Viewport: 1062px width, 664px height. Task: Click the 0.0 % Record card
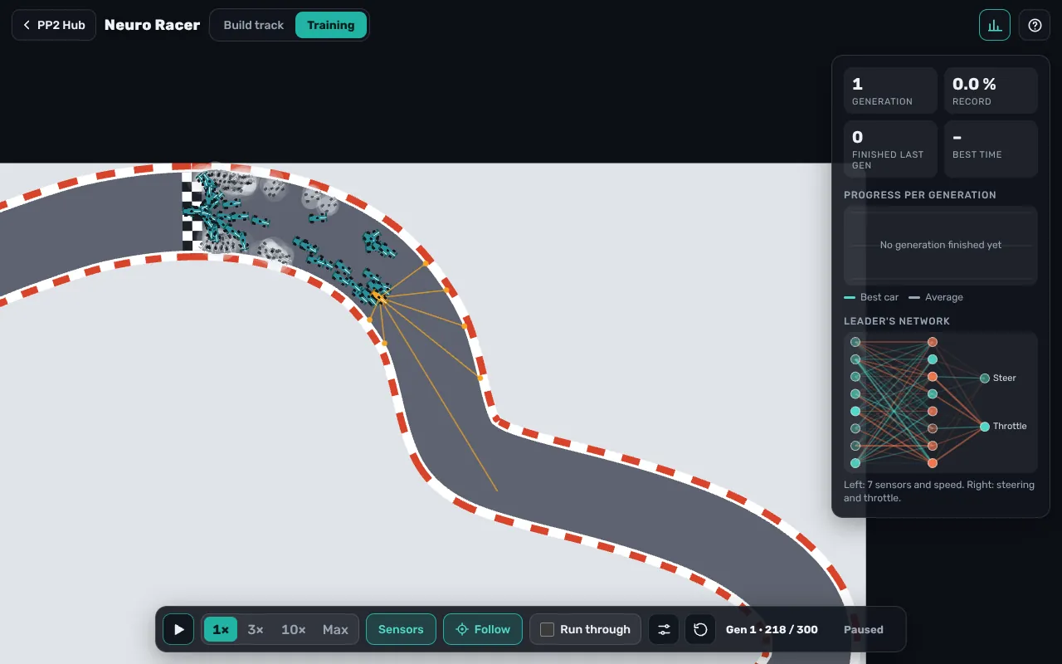[991, 90]
